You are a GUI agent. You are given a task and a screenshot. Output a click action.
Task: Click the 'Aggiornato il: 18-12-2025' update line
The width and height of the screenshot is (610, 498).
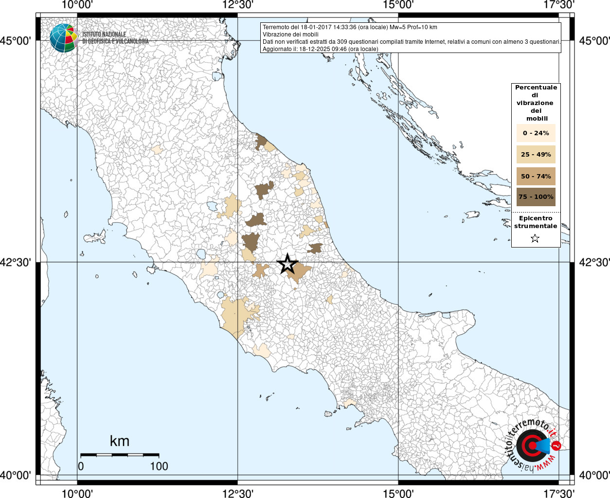tap(320, 49)
